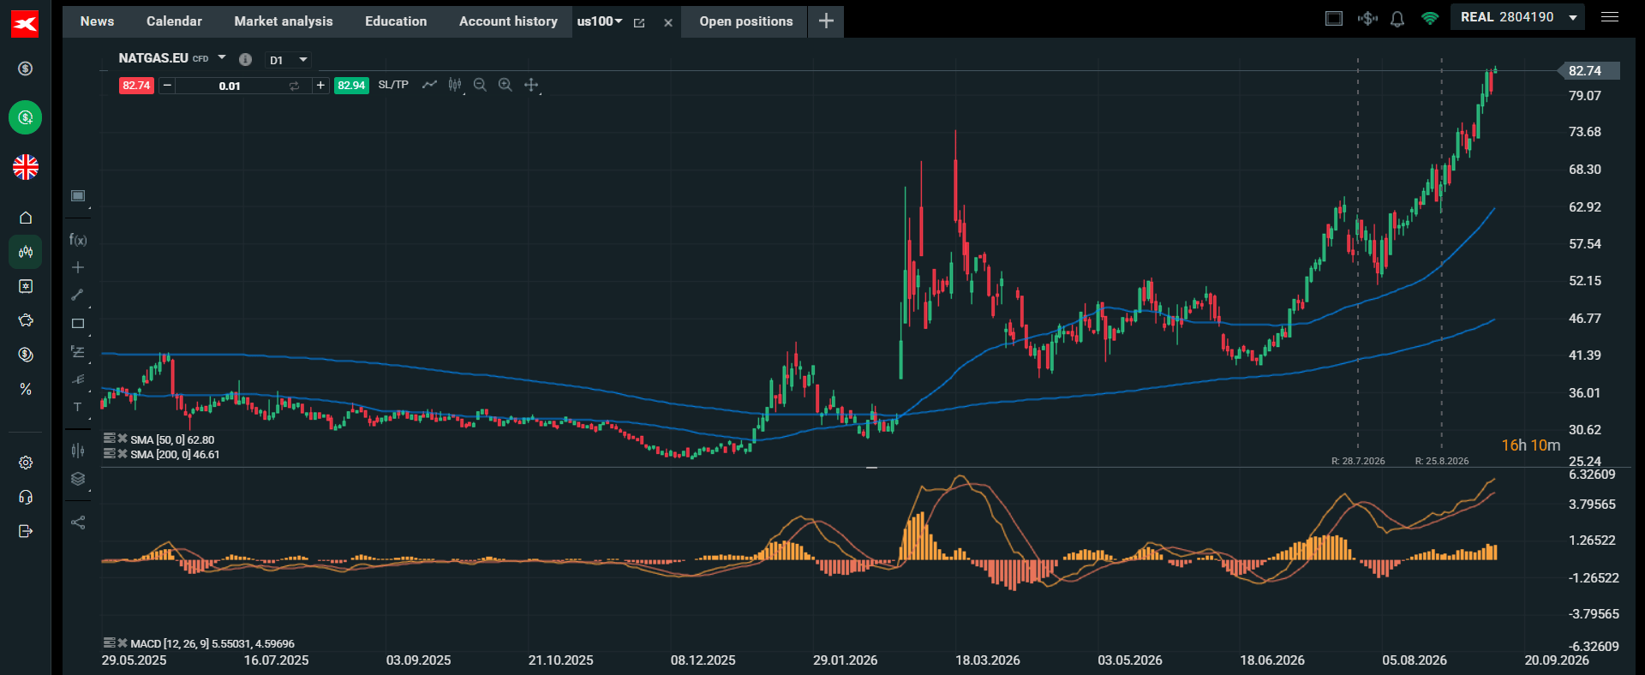This screenshot has height=675, width=1645.
Task: Open the f(x) indicators tool
Action: point(78,240)
